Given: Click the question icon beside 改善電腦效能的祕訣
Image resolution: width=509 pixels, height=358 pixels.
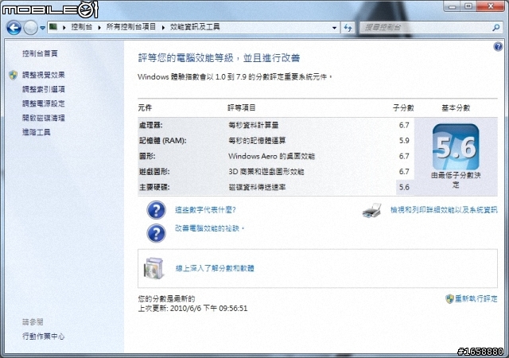Looking at the screenshot, I should click(x=156, y=233).
